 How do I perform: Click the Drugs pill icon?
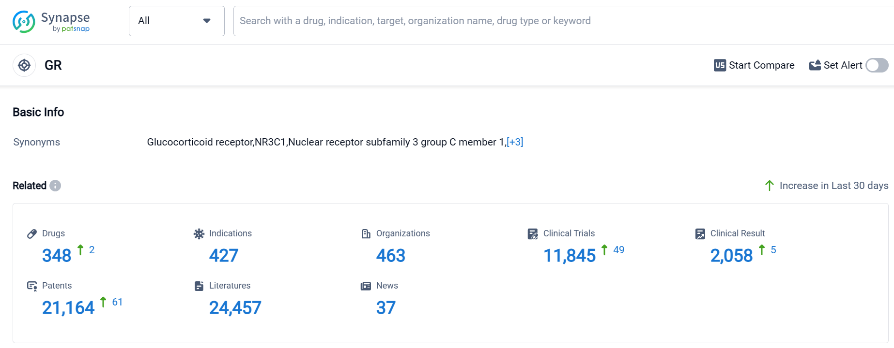(x=32, y=234)
